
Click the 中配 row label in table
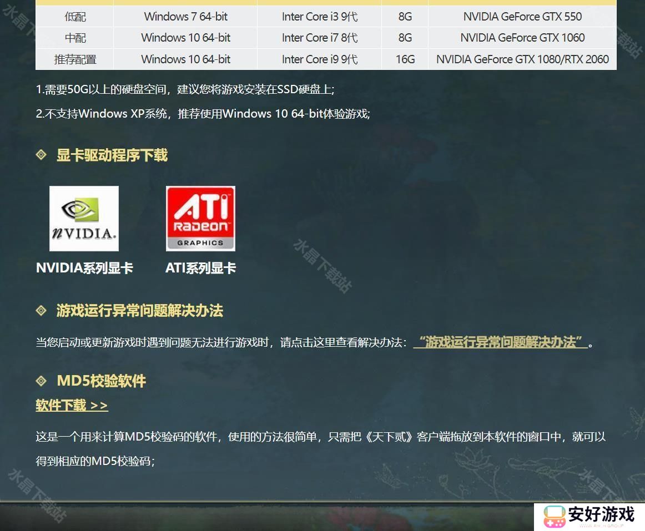(75, 38)
